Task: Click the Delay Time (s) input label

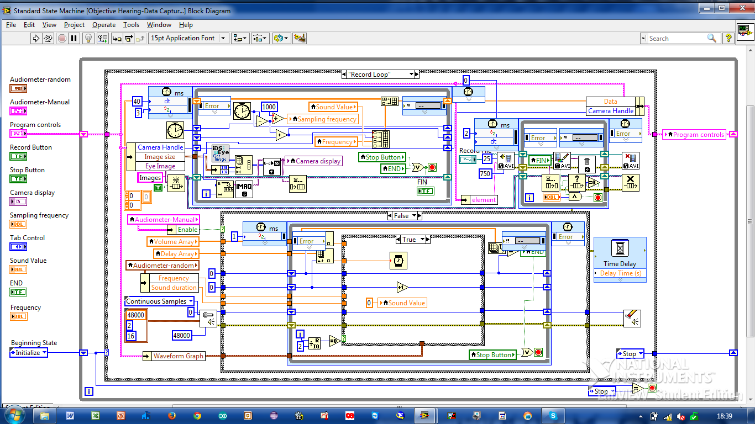Action: tap(620, 273)
